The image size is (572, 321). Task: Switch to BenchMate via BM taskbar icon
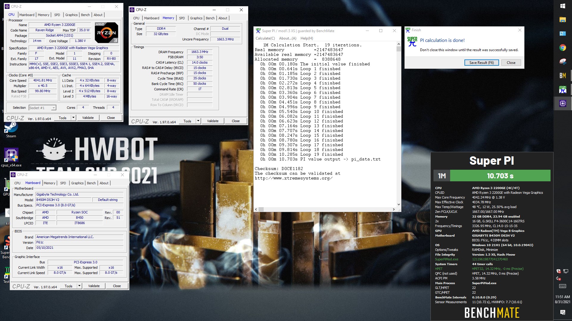[x=562, y=75]
